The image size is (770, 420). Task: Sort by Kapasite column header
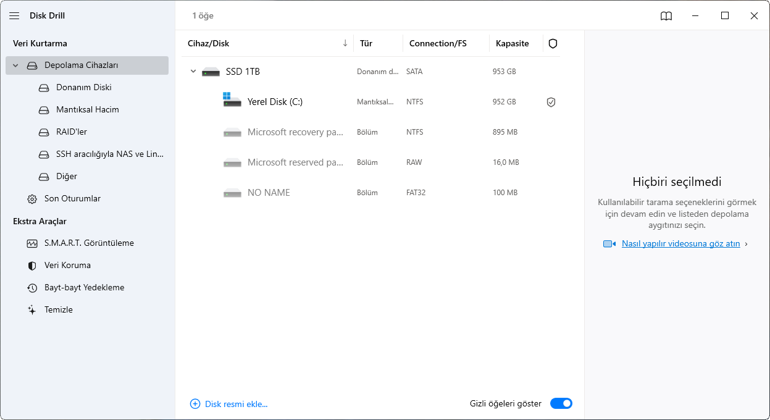[x=513, y=44]
